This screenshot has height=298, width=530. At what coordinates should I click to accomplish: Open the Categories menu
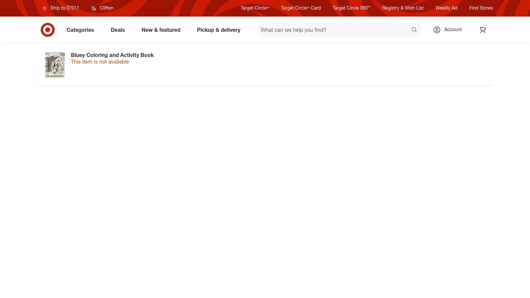(x=80, y=30)
